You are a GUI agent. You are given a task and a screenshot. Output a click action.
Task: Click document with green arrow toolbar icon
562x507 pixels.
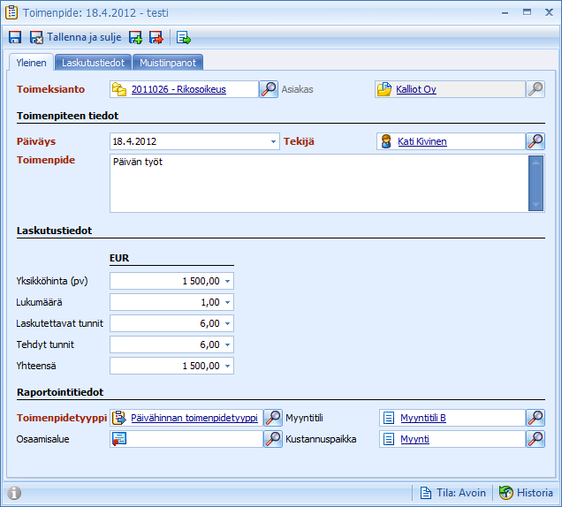click(183, 38)
